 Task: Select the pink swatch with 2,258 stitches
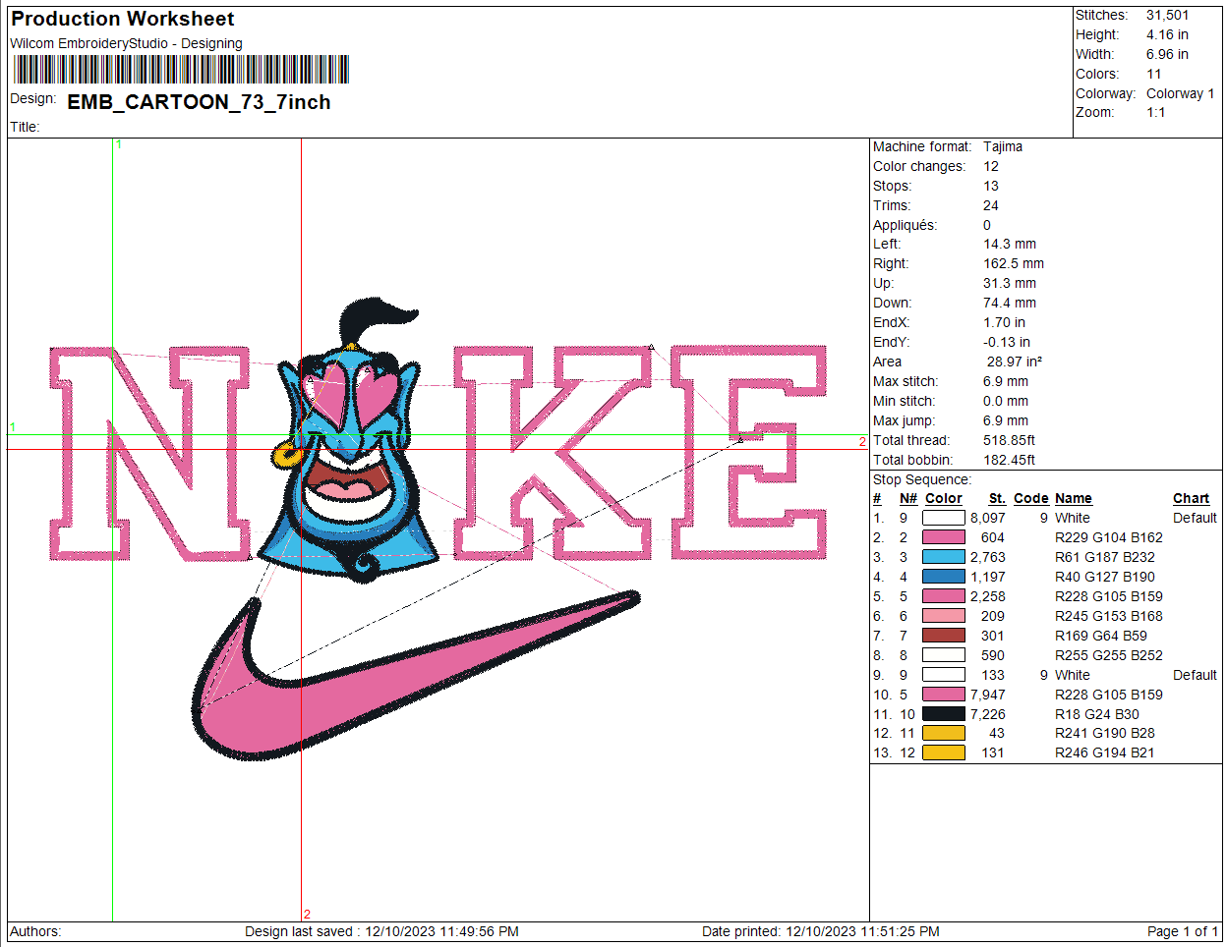click(x=944, y=596)
